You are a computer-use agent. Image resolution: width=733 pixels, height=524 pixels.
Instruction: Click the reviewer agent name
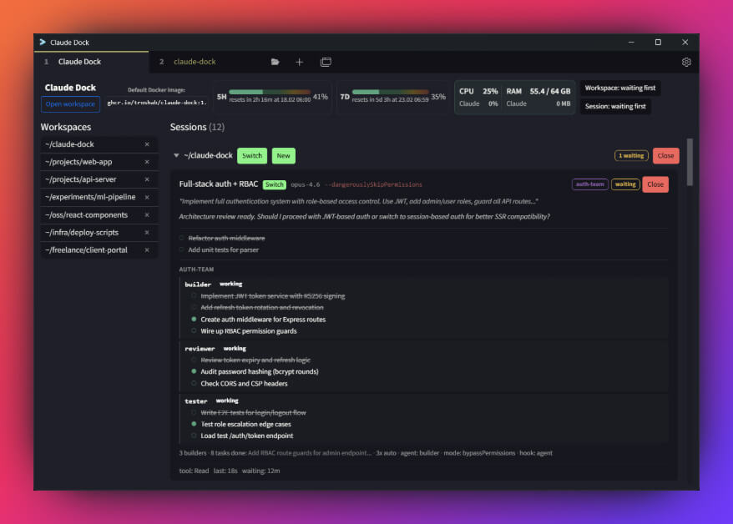pos(200,349)
